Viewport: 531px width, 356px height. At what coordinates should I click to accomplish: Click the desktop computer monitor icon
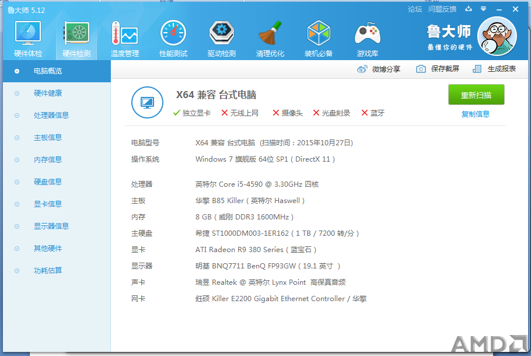147,102
